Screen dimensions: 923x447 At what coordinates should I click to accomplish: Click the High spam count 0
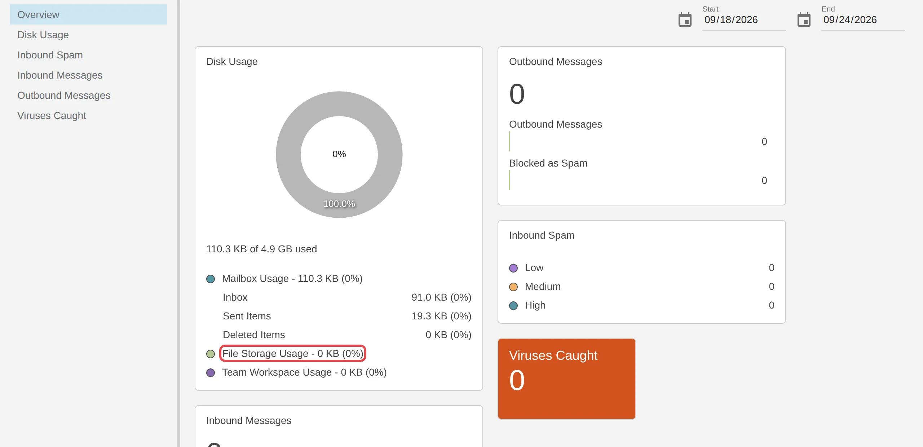771,305
